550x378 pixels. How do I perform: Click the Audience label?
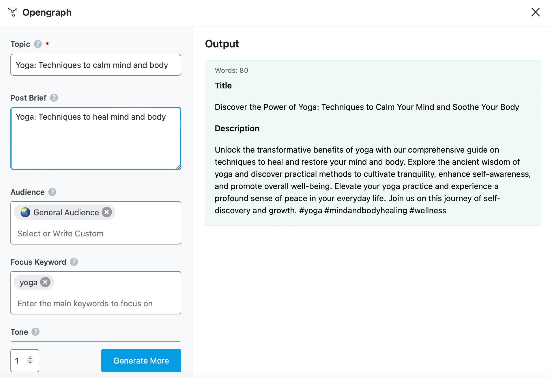pyautogui.click(x=27, y=192)
